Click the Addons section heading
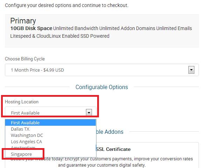This screenshot has height=168, width=201. pos(110,132)
